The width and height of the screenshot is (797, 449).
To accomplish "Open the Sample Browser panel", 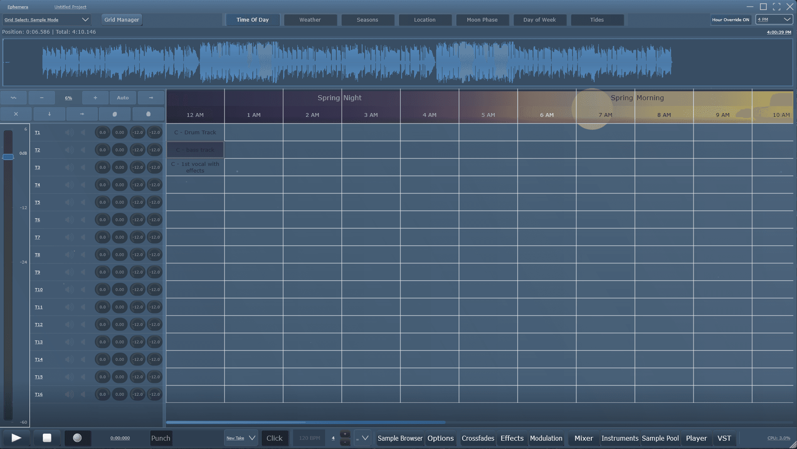I will pyautogui.click(x=400, y=438).
